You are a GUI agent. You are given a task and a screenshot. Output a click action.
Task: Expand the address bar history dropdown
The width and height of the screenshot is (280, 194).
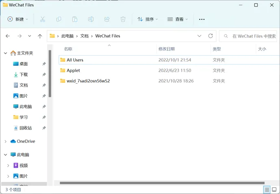coord(199,36)
